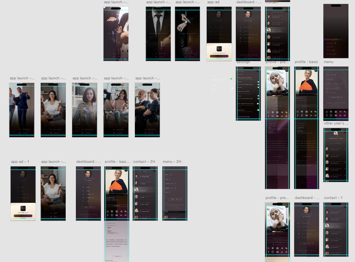Click the app logo in the 'app-ad – 1' popup
The image size is (355, 262).
(23, 208)
